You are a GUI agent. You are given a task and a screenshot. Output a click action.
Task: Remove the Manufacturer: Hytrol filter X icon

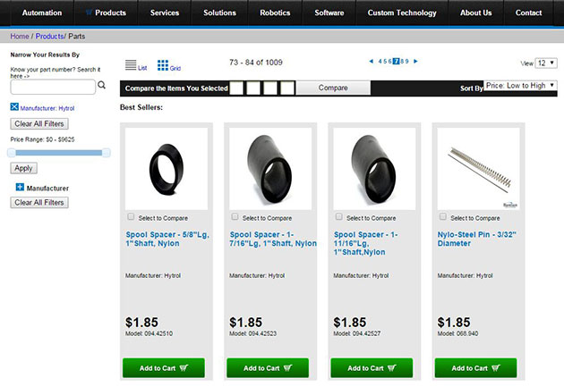[x=14, y=107]
